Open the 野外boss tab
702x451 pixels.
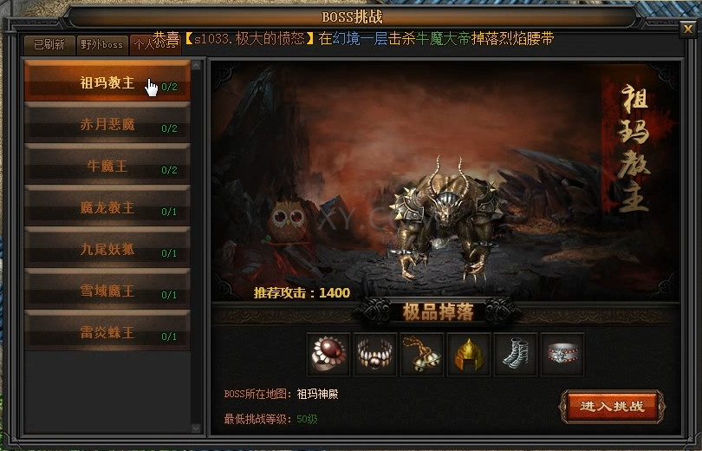[102, 45]
